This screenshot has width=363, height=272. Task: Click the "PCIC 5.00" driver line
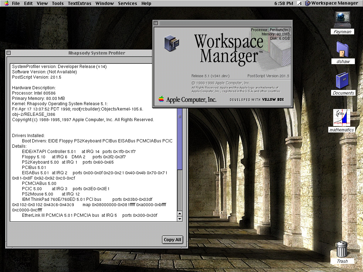[x=66, y=189]
